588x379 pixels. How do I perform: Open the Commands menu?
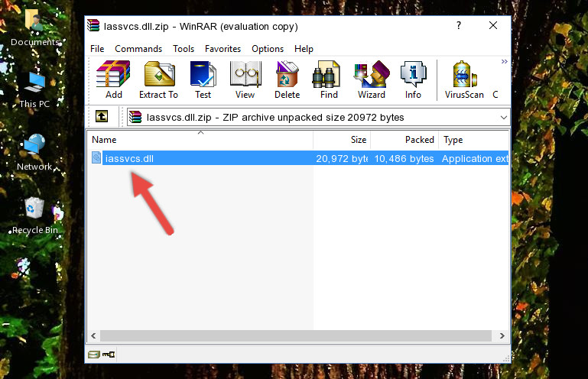138,49
